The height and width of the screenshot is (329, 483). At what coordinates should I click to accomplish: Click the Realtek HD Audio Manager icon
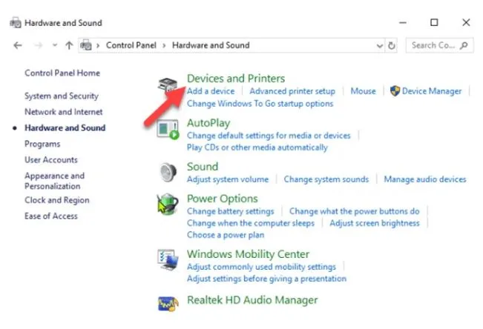[168, 304]
